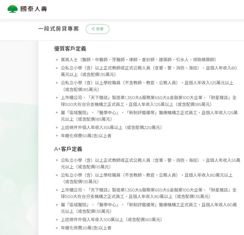
Task: Click listed company item with 年收入125萬以上
Action: pyautogui.click(x=148, y=101)
